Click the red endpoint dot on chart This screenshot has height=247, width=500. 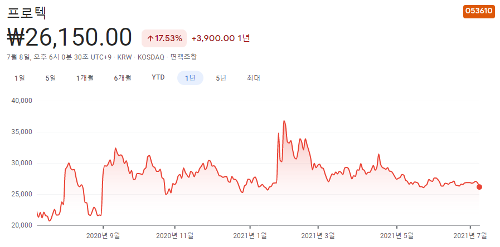coord(479,187)
